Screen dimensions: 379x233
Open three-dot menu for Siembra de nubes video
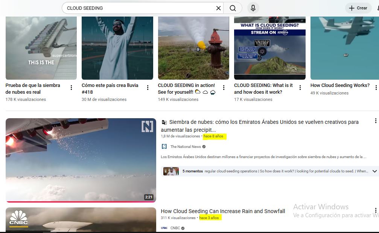[x=375, y=121]
